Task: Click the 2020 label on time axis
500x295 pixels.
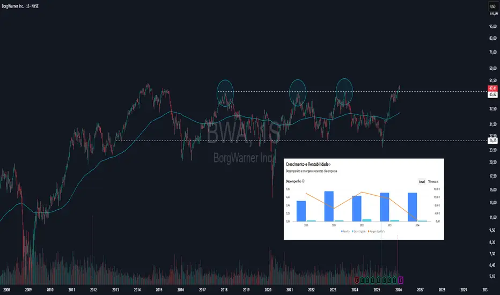Action: pyautogui.click(x=268, y=290)
